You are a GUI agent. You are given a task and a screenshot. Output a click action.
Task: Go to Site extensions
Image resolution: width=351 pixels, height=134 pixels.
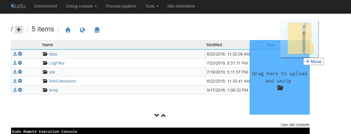(181, 6)
